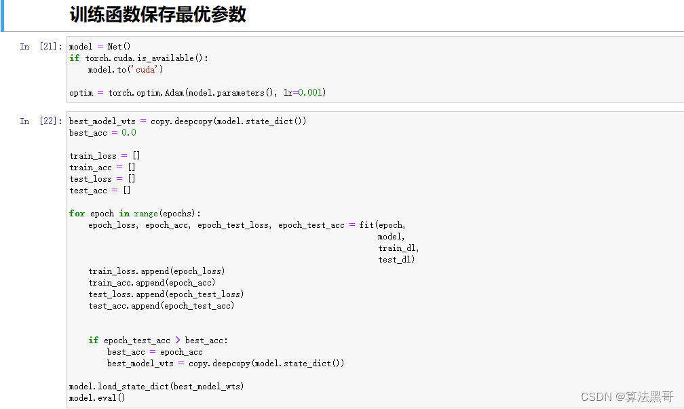684x409 pixels.
Task: Click the test_loss = [] line
Action: tap(102, 179)
